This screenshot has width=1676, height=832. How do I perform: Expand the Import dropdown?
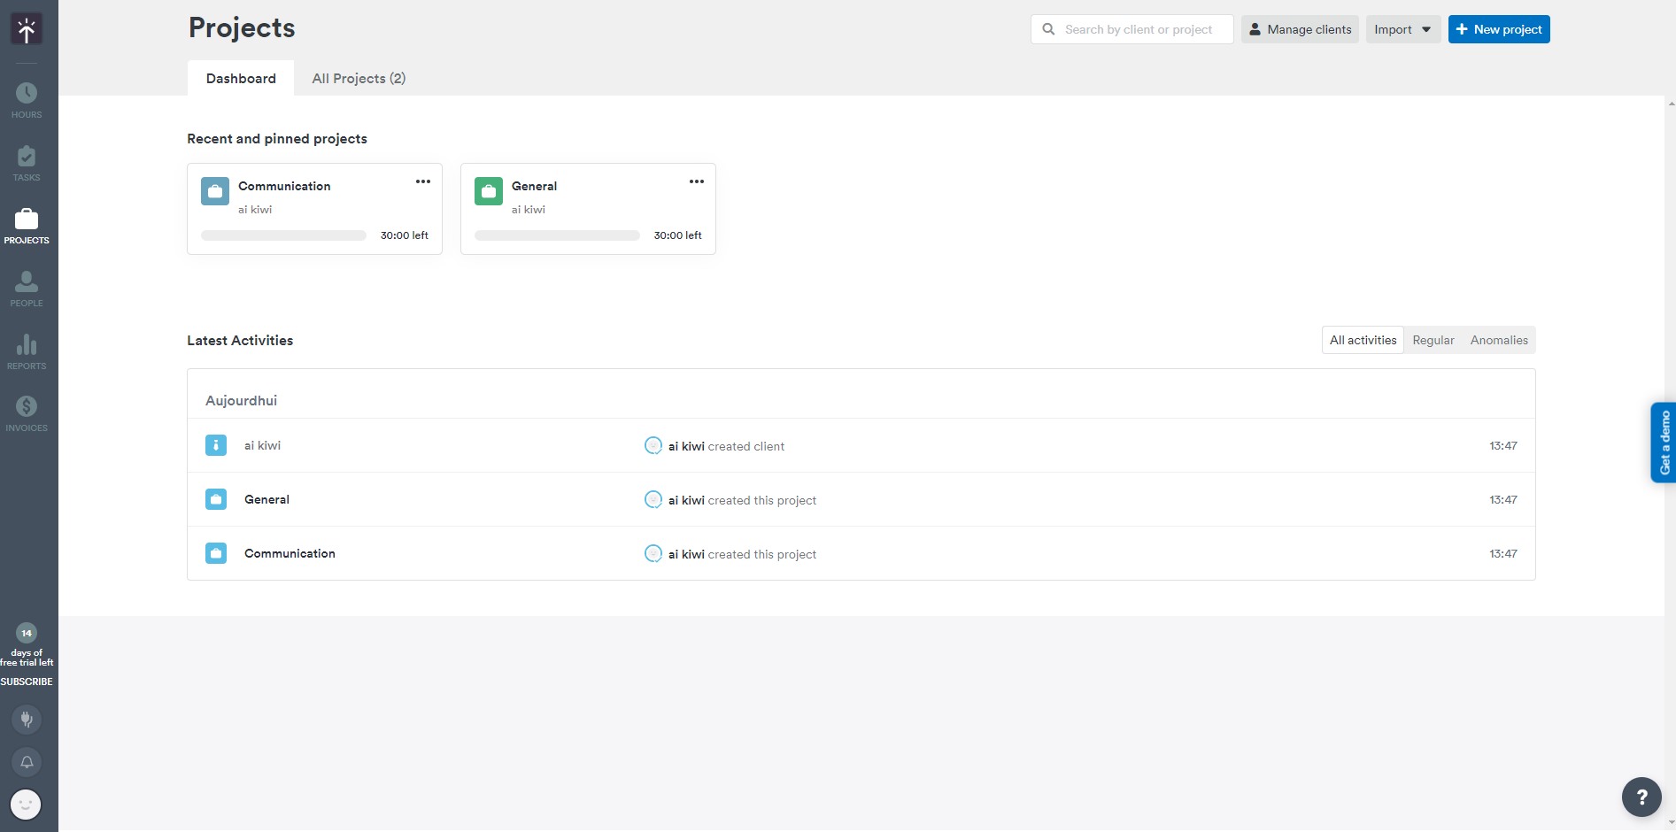coord(1402,29)
